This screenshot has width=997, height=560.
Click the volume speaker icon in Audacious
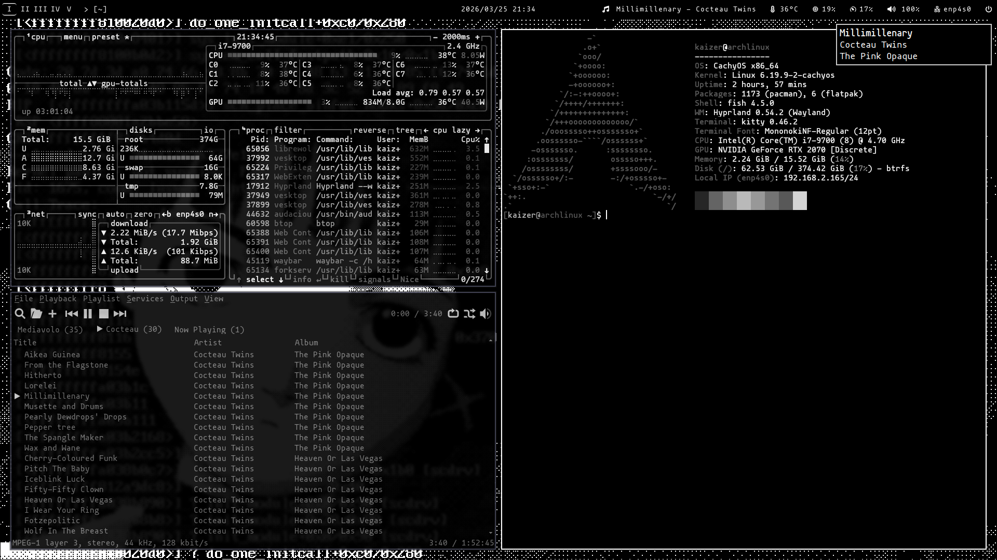tap(486, 314)
